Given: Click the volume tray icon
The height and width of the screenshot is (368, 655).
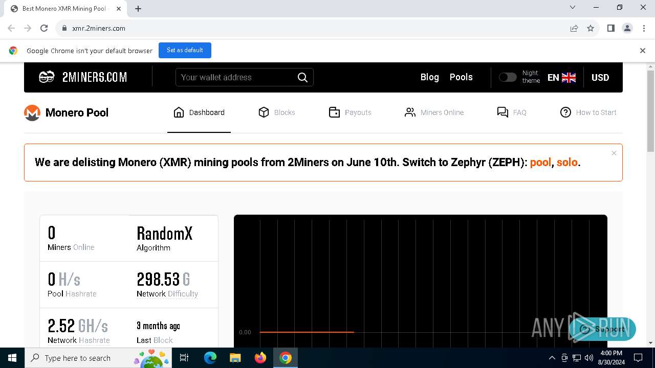Looking at the screenshot, I should 589,358.
